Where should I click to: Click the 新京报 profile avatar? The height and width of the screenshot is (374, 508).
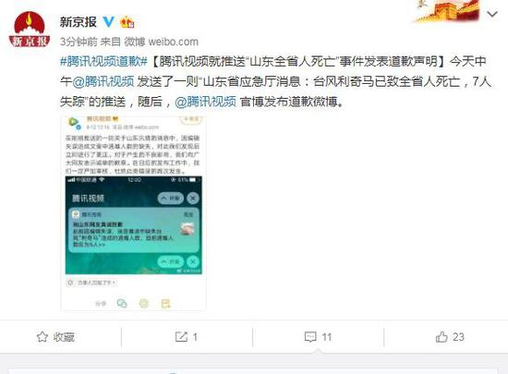(30, 29)
